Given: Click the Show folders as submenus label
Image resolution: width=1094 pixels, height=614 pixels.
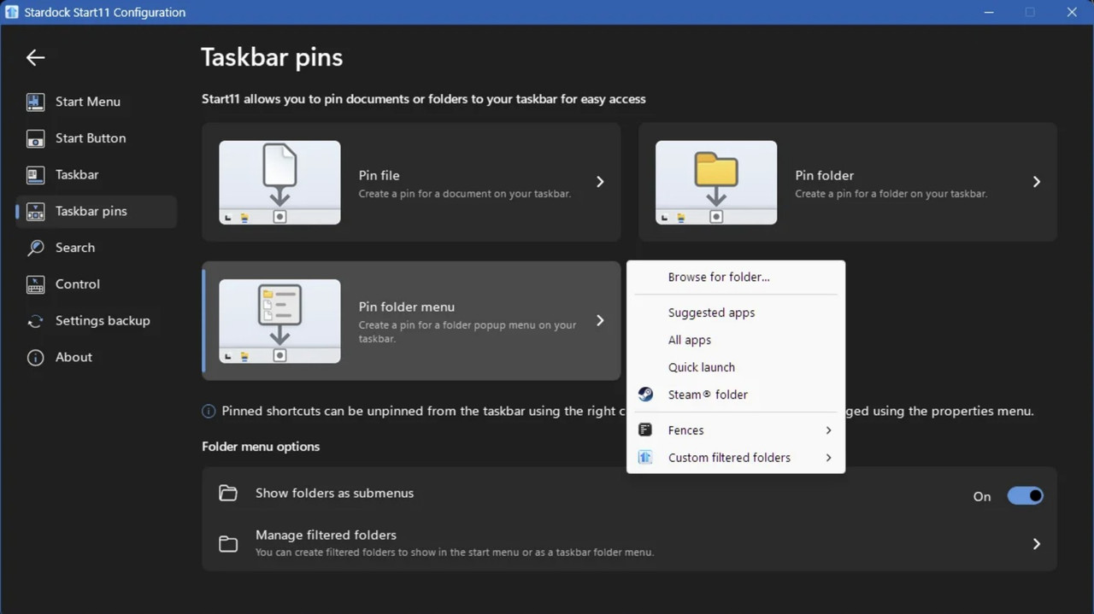Looking at the screenshot, I should pyautogui.click(x=334, y=493).
